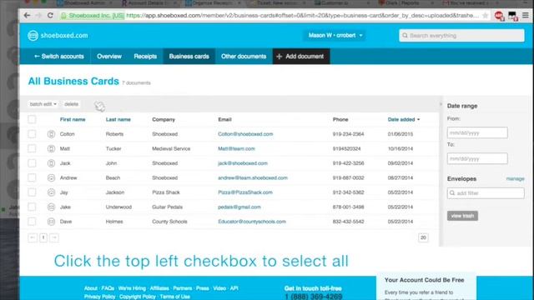Viewport: 534px width, 300px height.
Task: Click email link pedals@gmail.com
Action: point(239,207)
